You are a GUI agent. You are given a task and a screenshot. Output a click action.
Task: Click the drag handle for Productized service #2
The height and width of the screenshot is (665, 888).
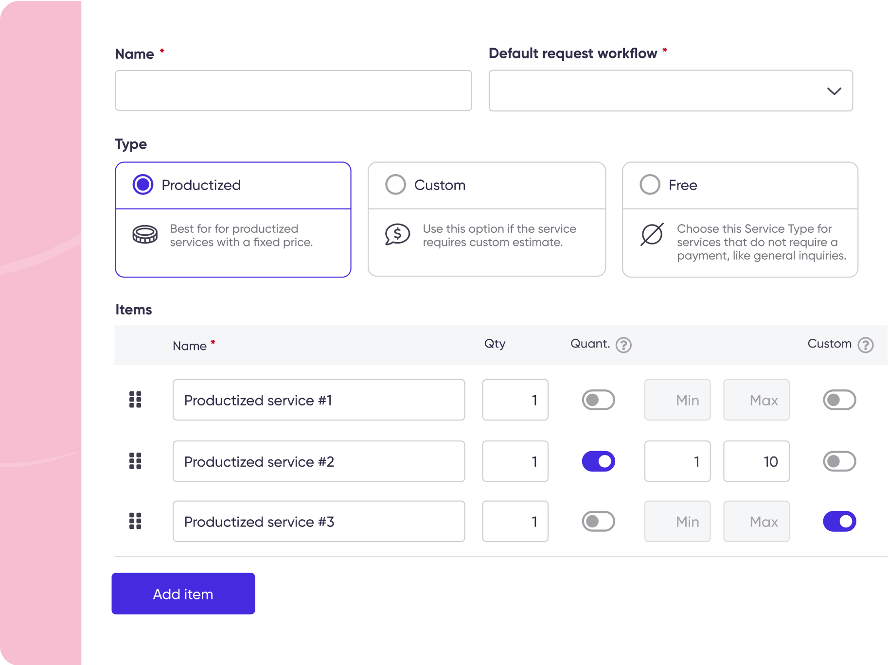(135, 461)
